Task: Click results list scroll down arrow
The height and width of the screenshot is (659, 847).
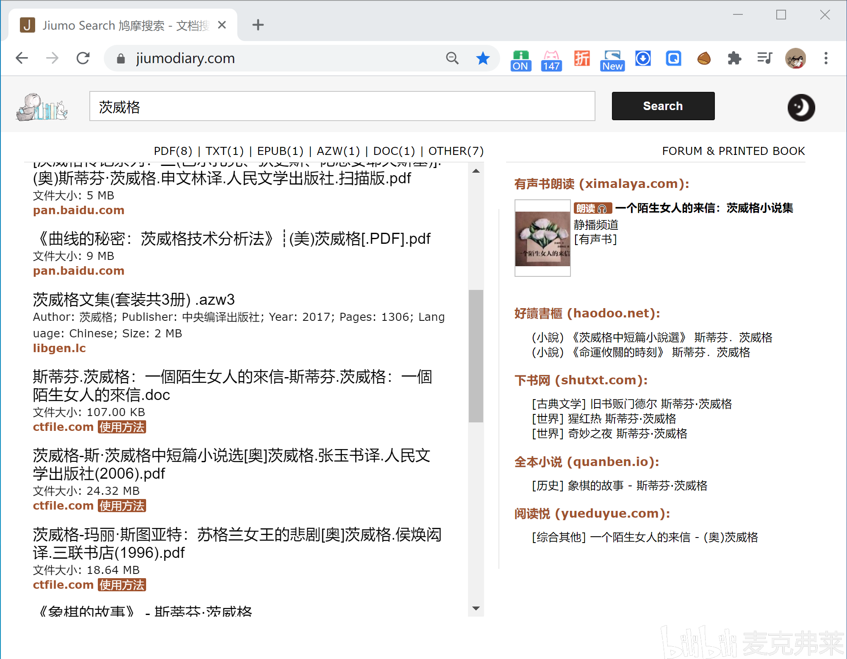Action: point(476,609)
